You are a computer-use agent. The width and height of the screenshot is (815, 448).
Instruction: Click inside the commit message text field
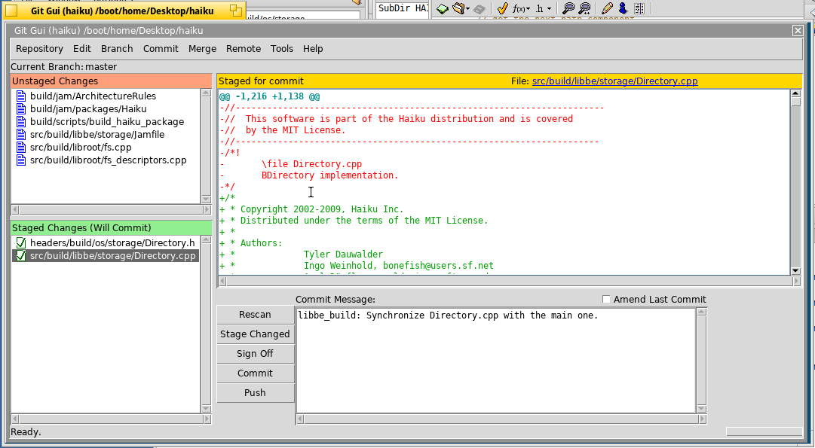[x=496, y=361]
